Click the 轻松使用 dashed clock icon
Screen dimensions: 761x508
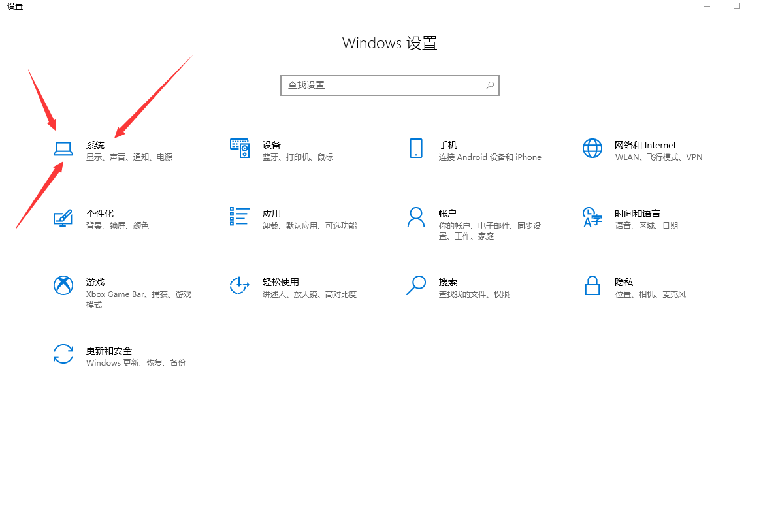pos(239,285)
